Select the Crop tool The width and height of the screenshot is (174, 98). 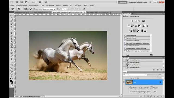pyautogui.click(x=11, y=27)
